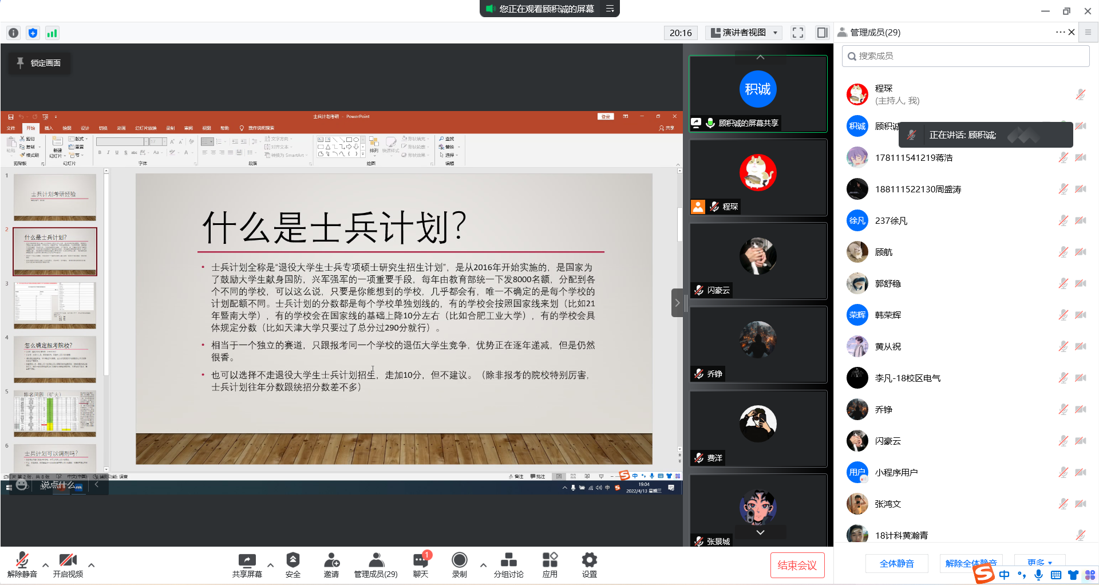Switch to the 插入 ribbon tab
Screen dimensions: 1099x585
tap(48, 128)
